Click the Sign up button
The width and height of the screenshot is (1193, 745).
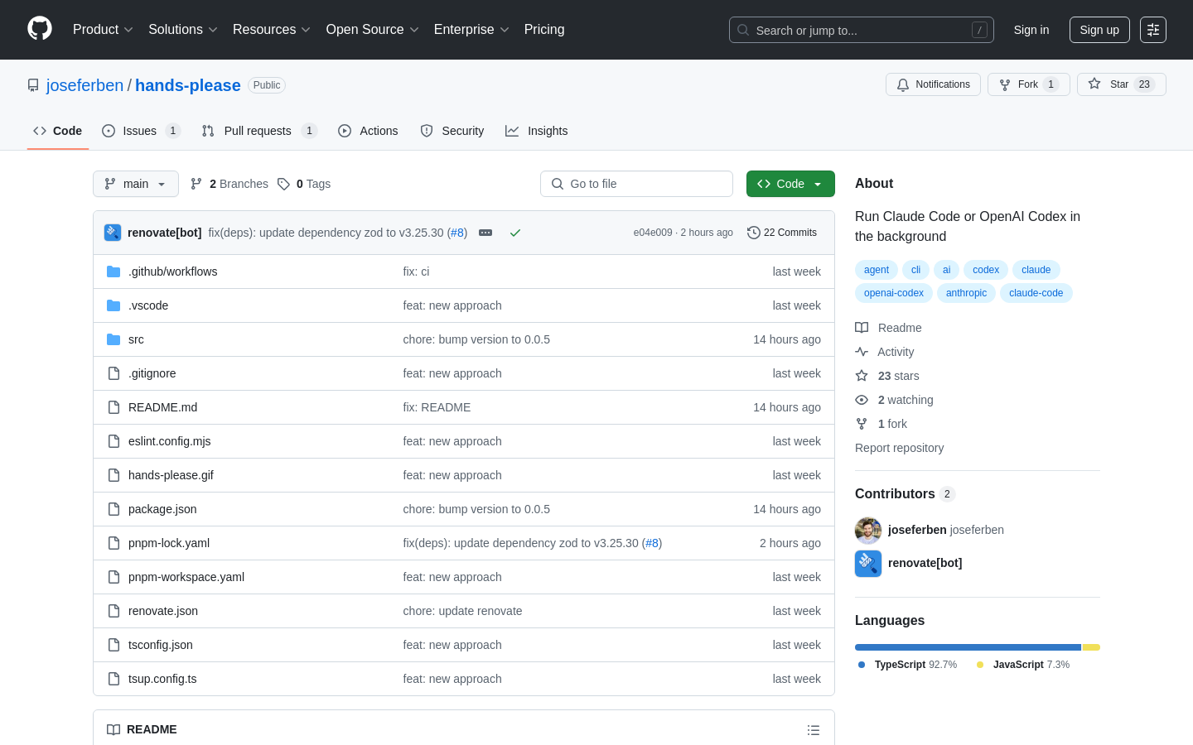click(1099, 30)
